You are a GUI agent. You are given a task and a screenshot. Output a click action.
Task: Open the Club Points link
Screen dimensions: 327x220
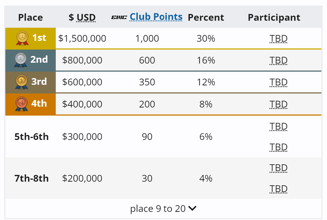click(x=156, y=17)
